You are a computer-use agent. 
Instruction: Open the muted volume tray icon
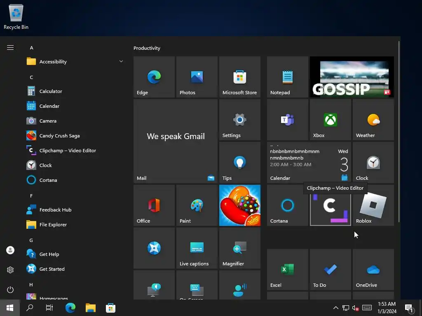[x=356, y=308]
